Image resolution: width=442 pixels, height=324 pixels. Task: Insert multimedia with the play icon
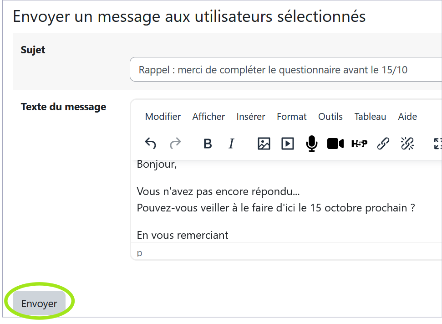[288, 144]
